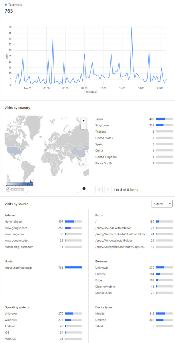Viewport: 175px width, 343px height.
Task: Open the map info icon
Action: 84,188
